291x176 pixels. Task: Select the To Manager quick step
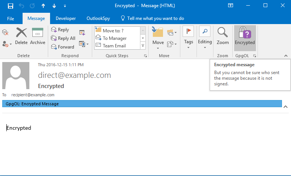(114, 38)
